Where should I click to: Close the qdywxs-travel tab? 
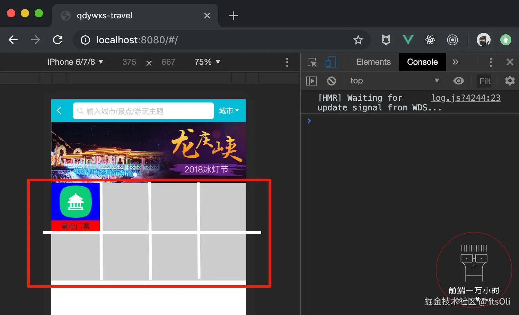click(207, 16)
